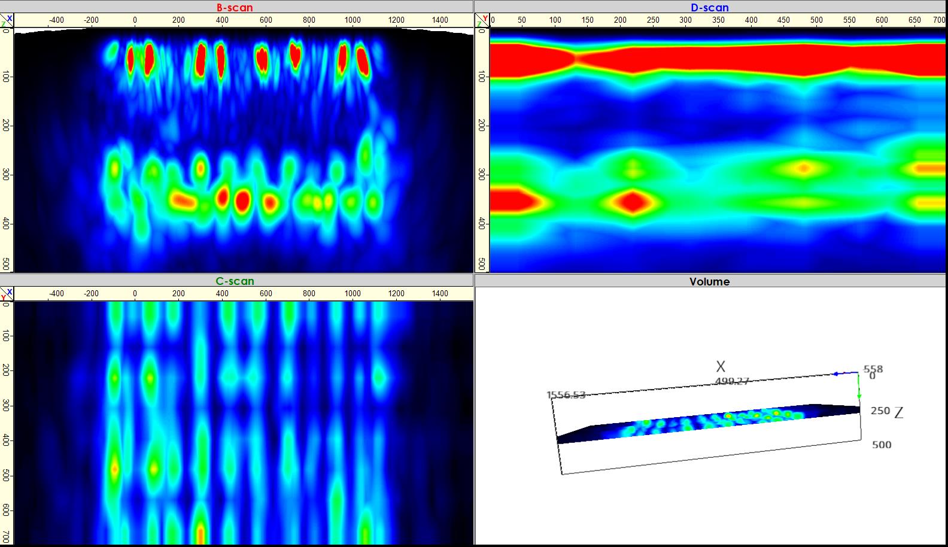This screenshot has width=948, height=547.
Task: Click the green Z-axis arrow in Volume view
Action: (859, 387)
